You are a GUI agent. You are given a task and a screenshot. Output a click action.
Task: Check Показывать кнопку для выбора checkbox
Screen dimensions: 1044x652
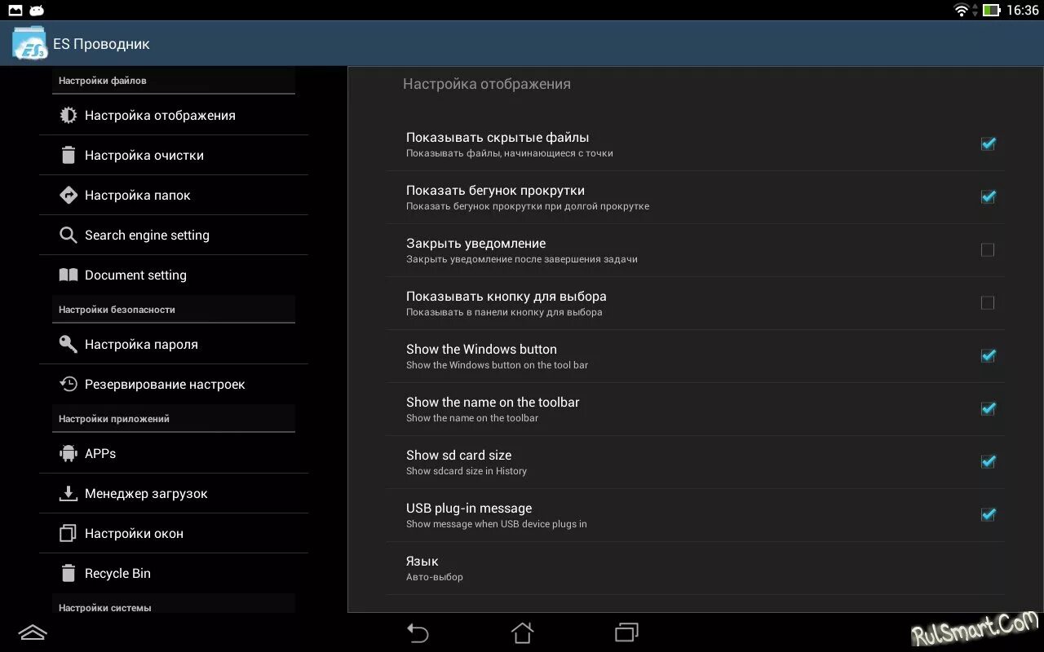988,303
